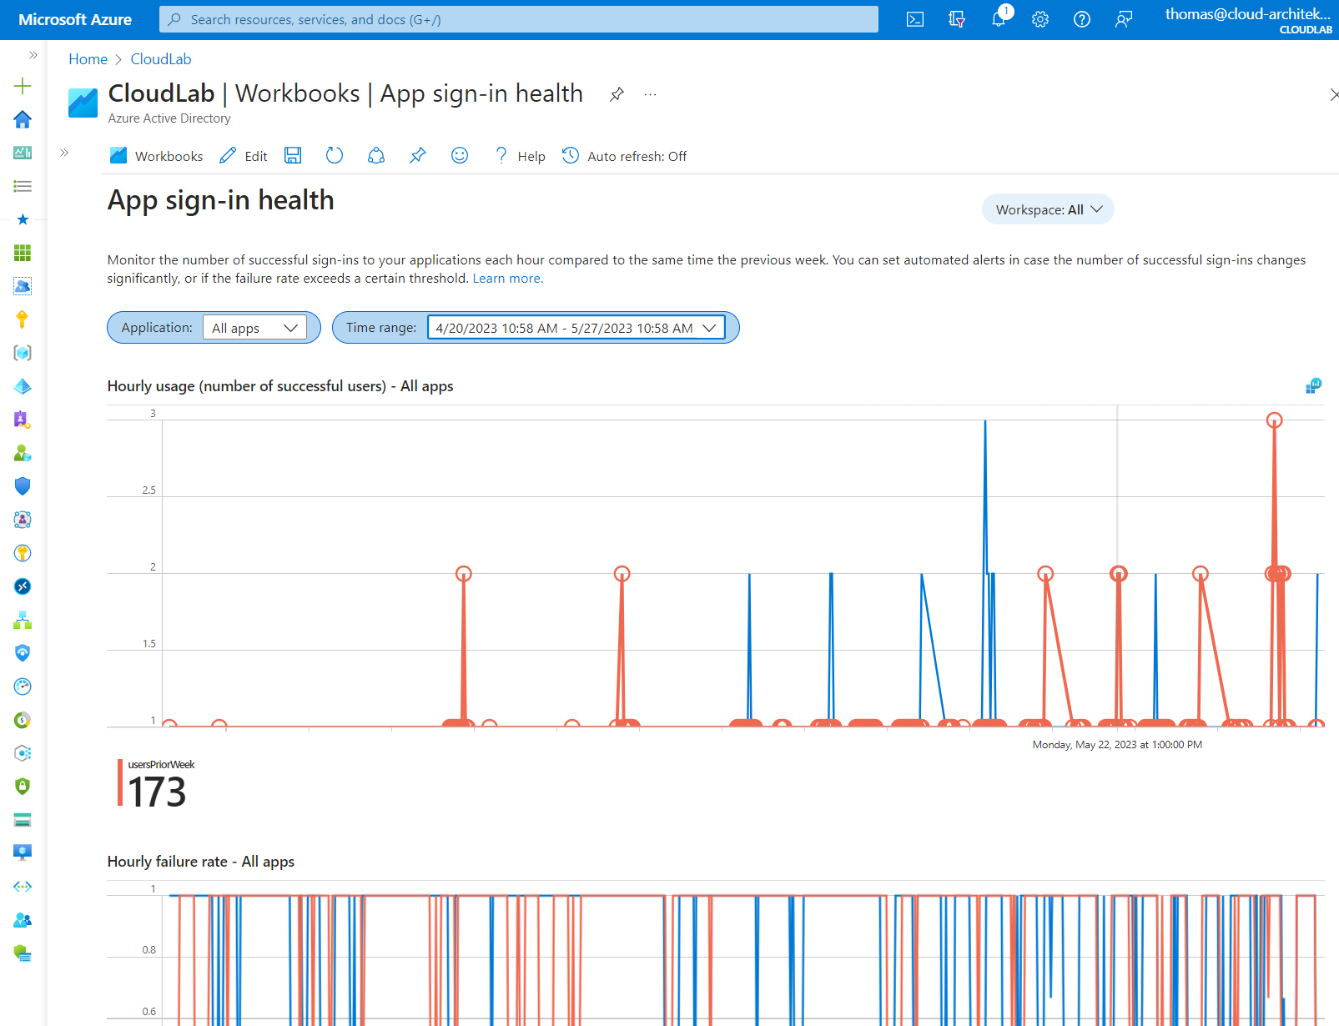This screenshot has width=1339, height=1026.
Task: Open Users icon at sidebar bottom
Action: 23,920
